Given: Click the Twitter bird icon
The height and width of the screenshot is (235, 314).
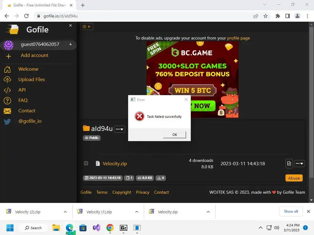Looking at the screenshot, I should coord(7,121).
